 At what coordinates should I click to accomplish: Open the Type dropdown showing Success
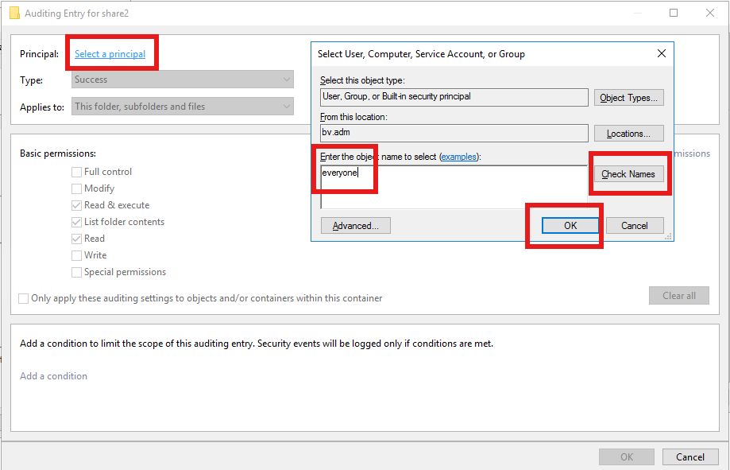(183, 80)
